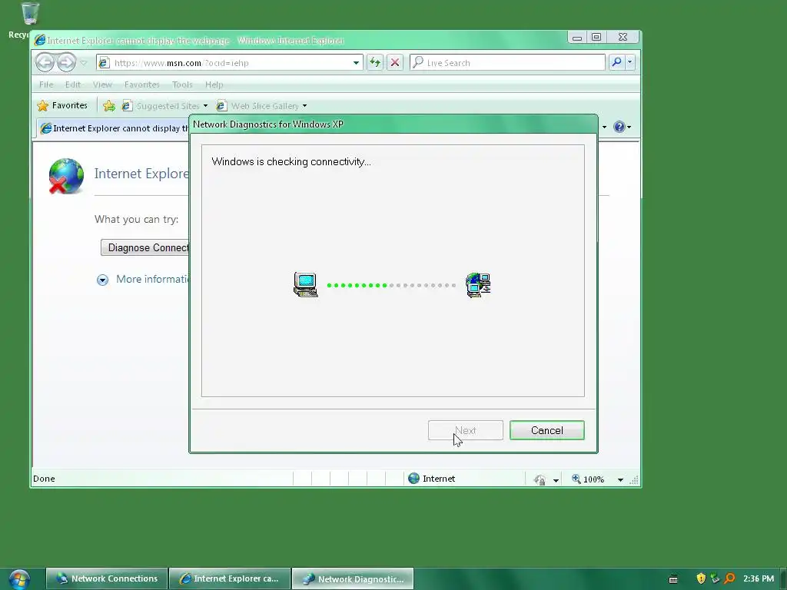Click Network Diagnostic taskbar button

click(353, 578)
